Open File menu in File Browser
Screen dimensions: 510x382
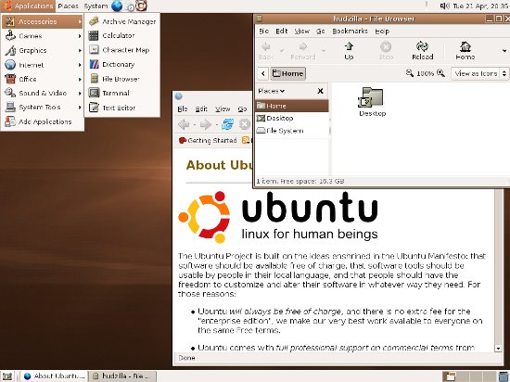pos(263,32)
